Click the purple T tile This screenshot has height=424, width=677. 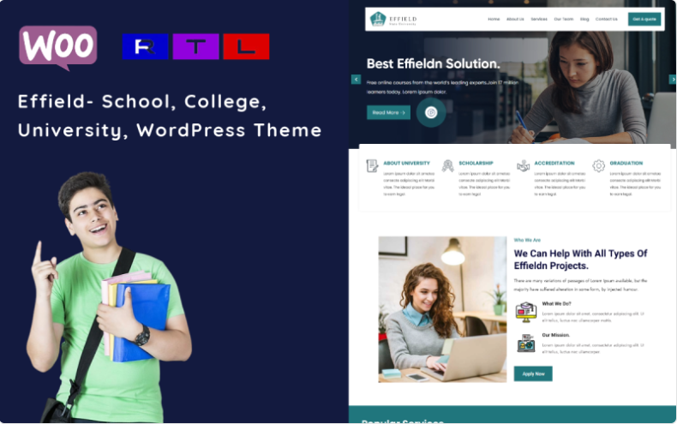click(x=195, y=46)
